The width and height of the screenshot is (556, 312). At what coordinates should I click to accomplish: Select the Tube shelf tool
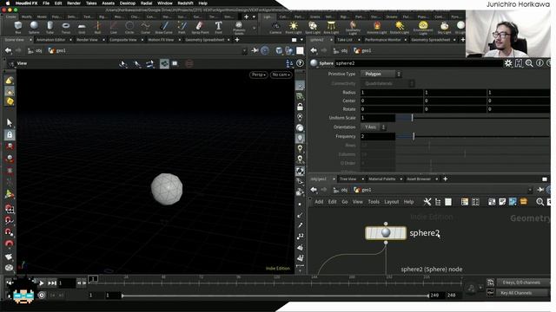pyautogui.click(x=50, y=27)
